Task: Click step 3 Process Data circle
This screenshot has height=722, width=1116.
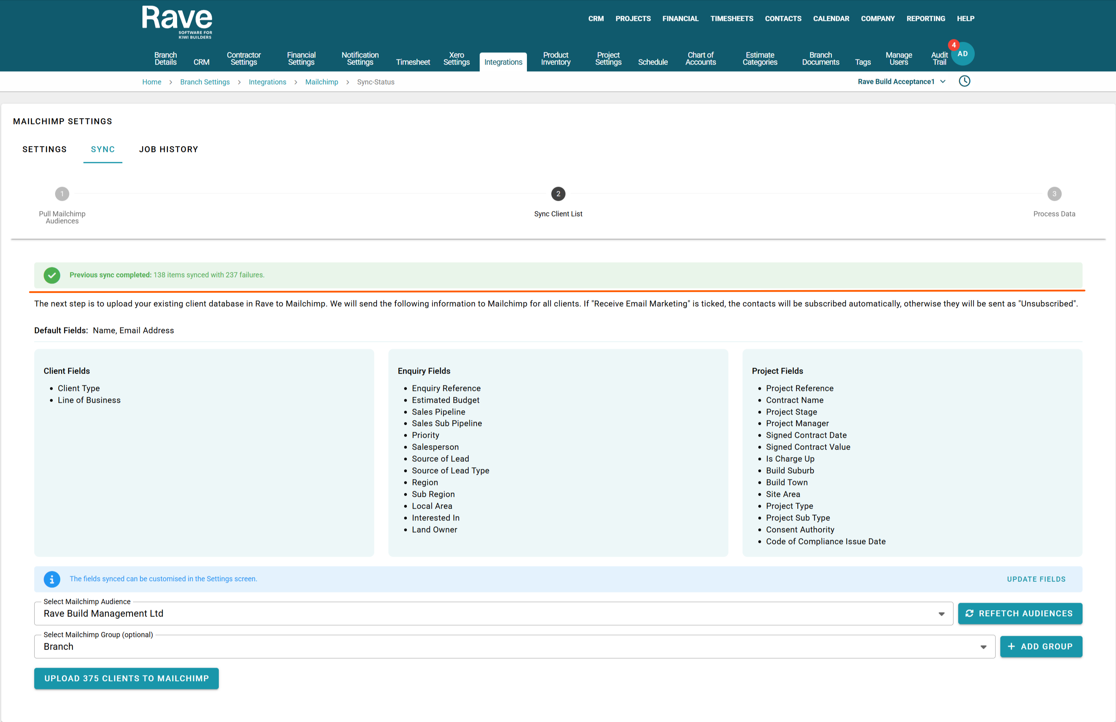Action: (x=1054, y=194)
